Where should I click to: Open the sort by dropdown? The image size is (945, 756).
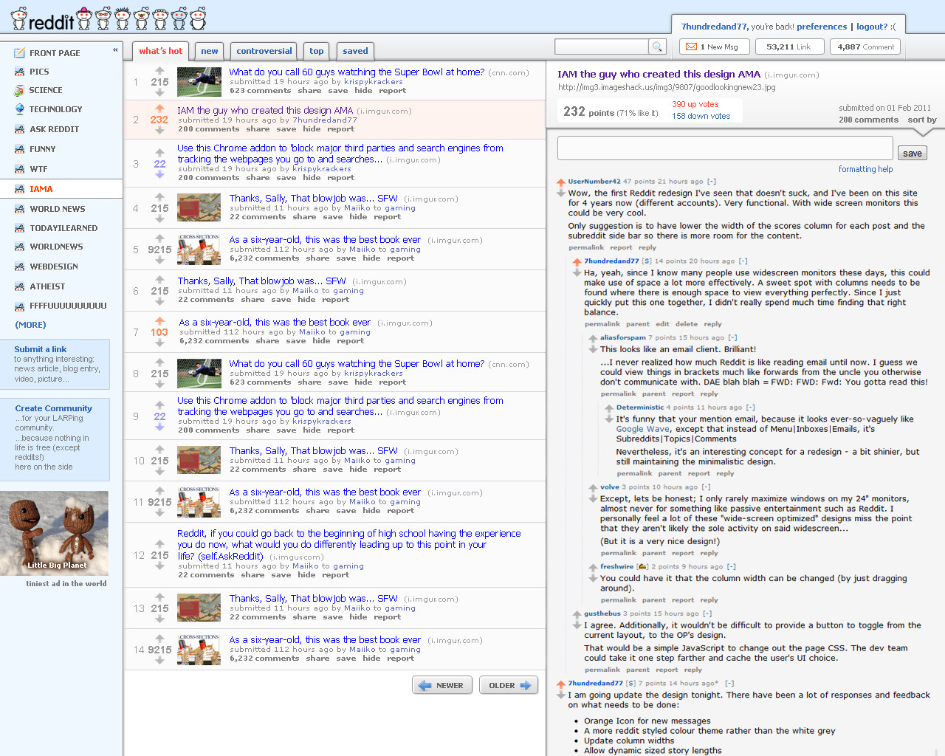(x=922, y=120)
